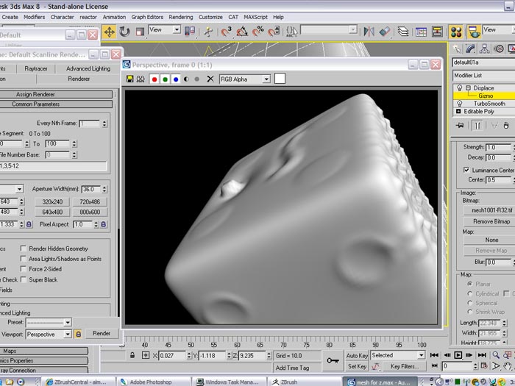515x386 pixels.
Task: Select Cylindrical map radio button
Action: [469, 293]
